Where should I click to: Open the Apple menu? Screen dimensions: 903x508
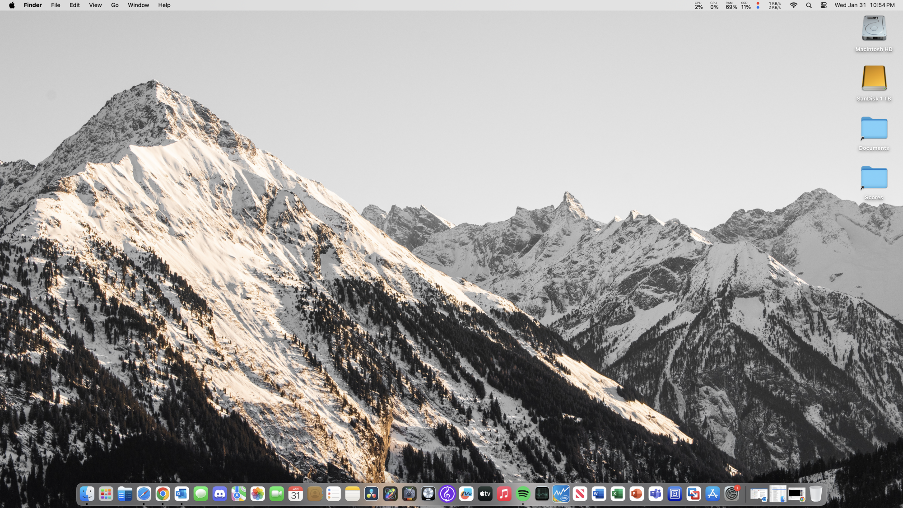pos(12,5)
